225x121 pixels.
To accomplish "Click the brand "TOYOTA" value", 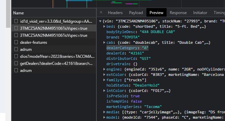I will tap(131, 37).
